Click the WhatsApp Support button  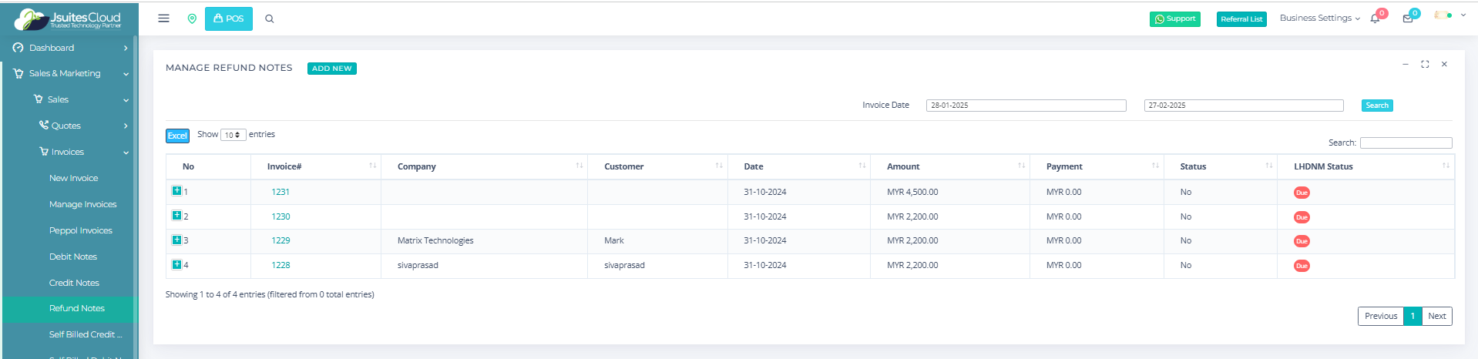coord(1174,19)
